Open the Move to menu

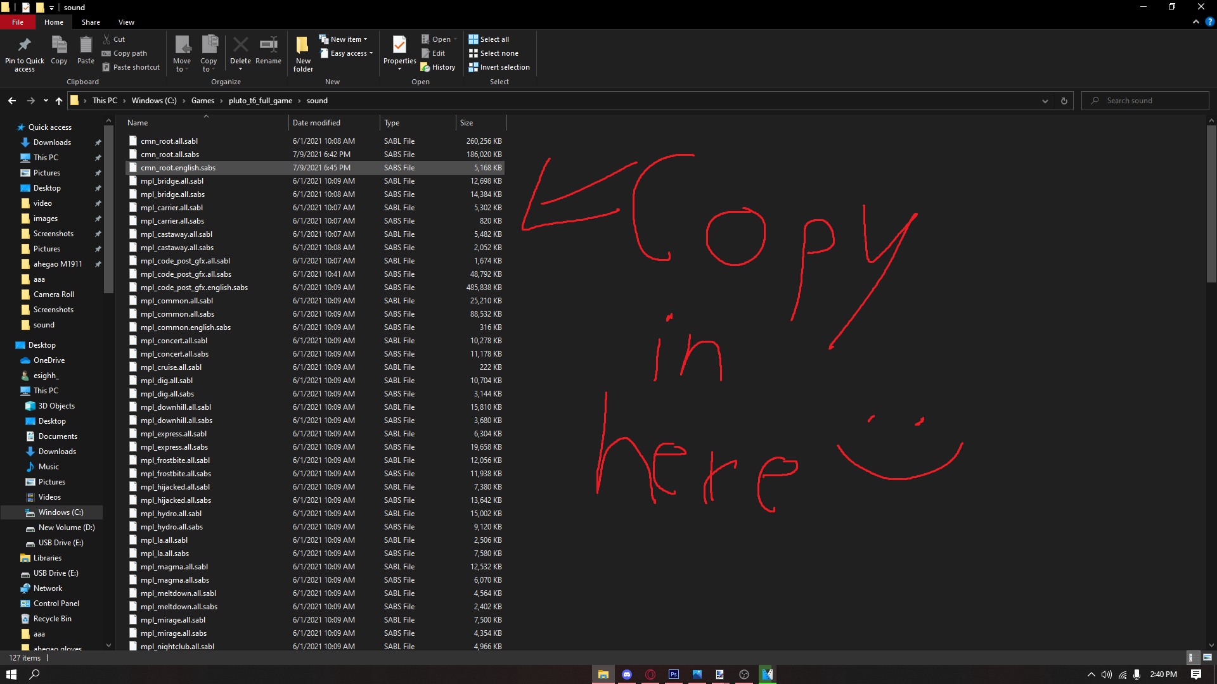pos(182,53)
